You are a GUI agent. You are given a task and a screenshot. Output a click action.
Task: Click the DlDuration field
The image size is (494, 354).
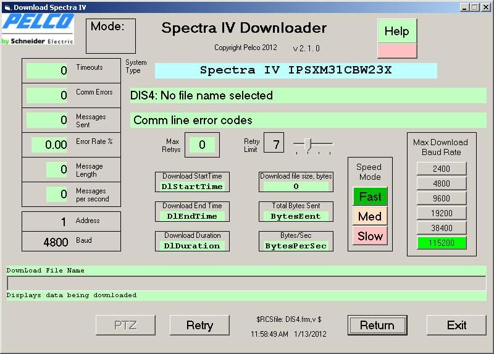pos(192,245)
